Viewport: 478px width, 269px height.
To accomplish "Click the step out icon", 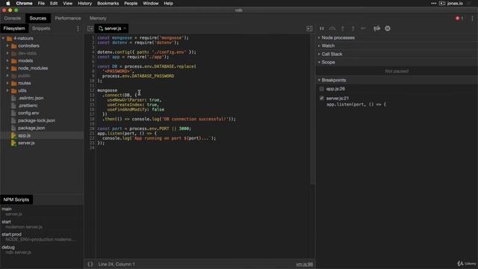I will [x=353, y=28].
